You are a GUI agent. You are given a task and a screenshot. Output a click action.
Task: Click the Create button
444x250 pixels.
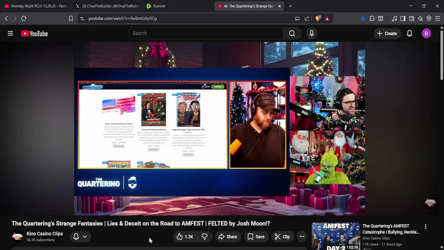click(x=387, y=33)
